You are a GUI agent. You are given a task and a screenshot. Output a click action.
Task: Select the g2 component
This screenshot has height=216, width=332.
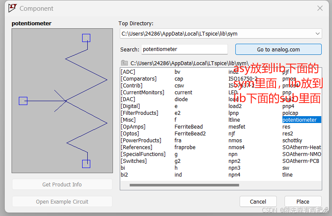pos(178,161)
